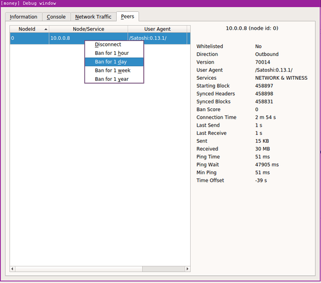
Task: Click the horizontal scrollbar right arrow
Action: point(187,269)
